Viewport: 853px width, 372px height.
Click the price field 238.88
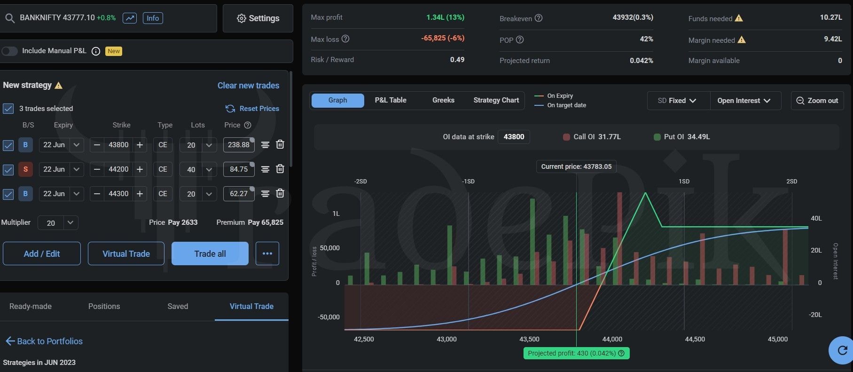[239, 145]
